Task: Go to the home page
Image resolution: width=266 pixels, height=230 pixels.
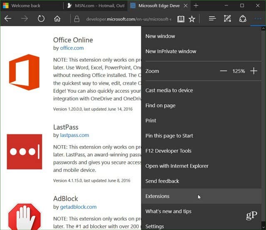Action: (x=57, y=19)
